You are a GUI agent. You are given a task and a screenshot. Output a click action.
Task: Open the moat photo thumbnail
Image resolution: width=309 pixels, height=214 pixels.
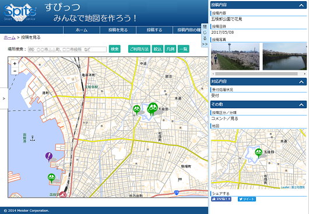285,56
